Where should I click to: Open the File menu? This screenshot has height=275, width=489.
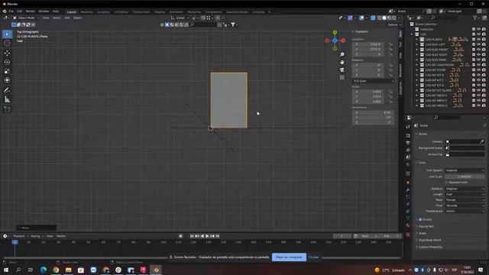(11, 11)
